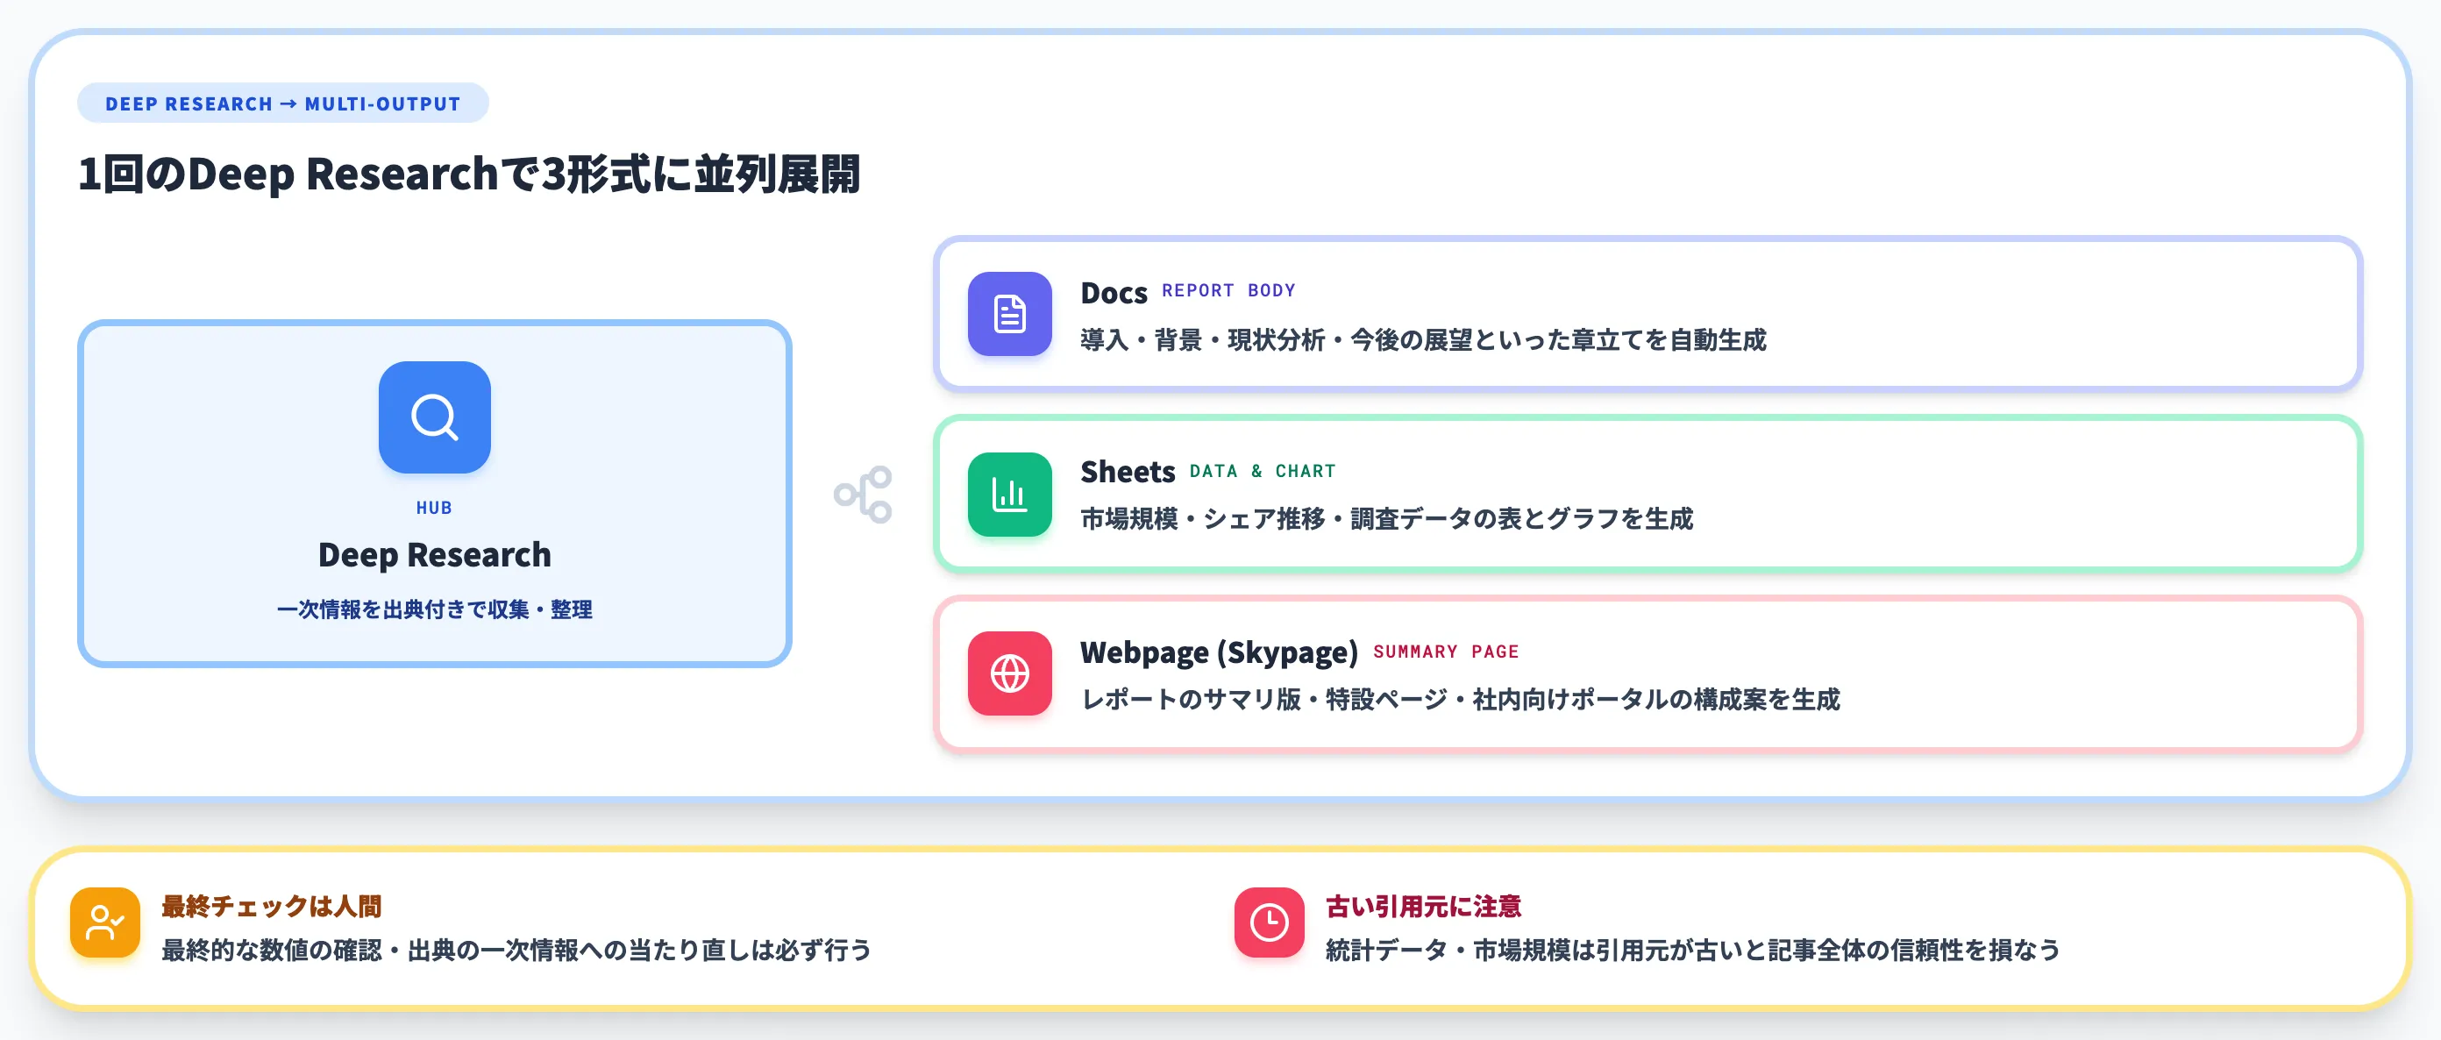Image resolution: width=2441 pixels, height=1040 pixels.
Task: Open the Sheets output card
Action: point(1647,494)
